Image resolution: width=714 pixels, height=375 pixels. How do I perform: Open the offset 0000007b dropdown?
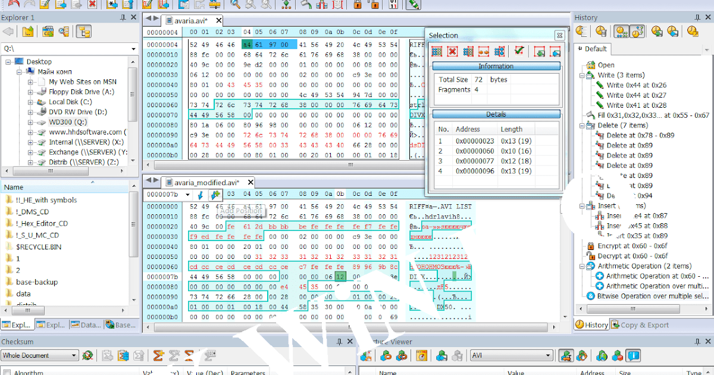pyautogui.click(x=187, y=194)
